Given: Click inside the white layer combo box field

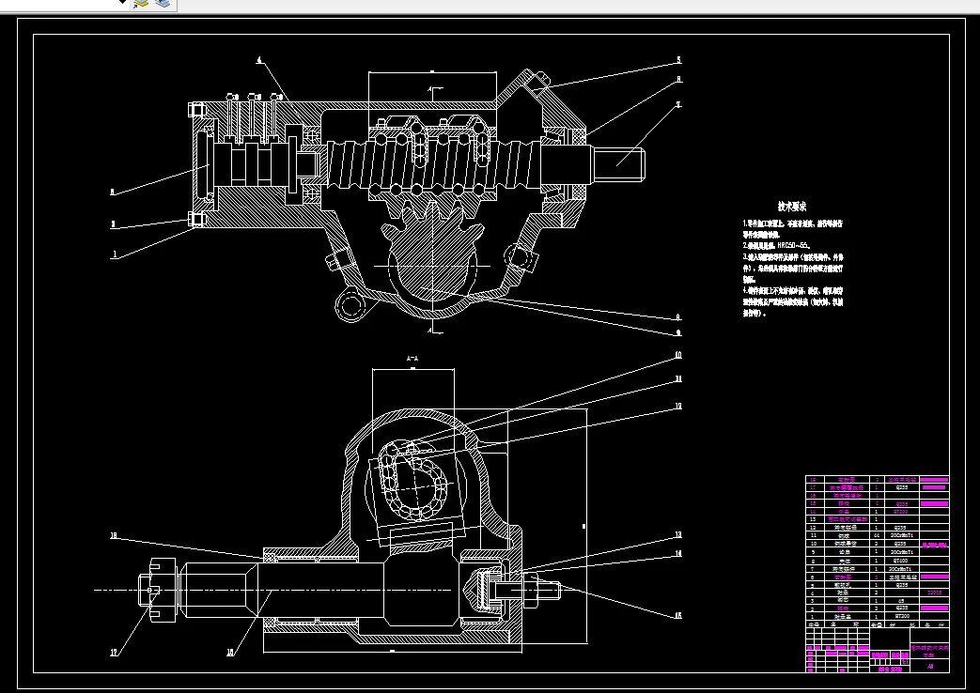Looking at the screenshot, I should coord(57,3).
